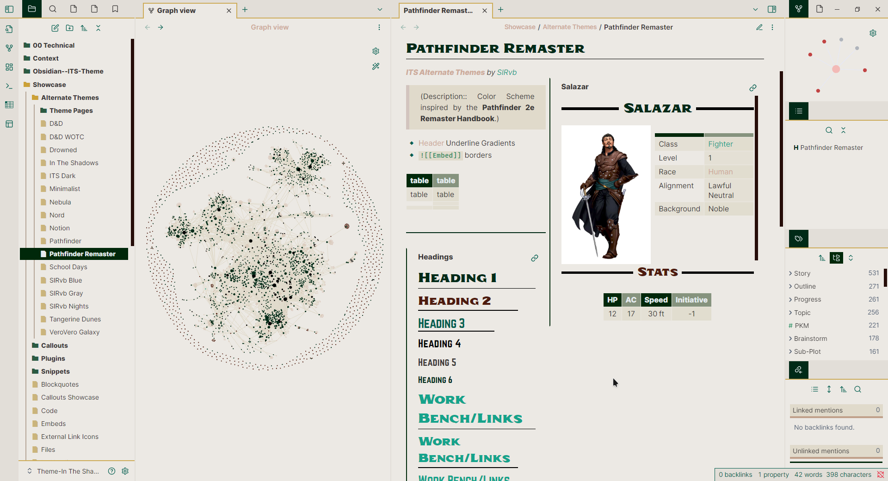Viewport: 888px width, 481px height.
Task: Change sort order in file explorer
Action: (84, 28)
